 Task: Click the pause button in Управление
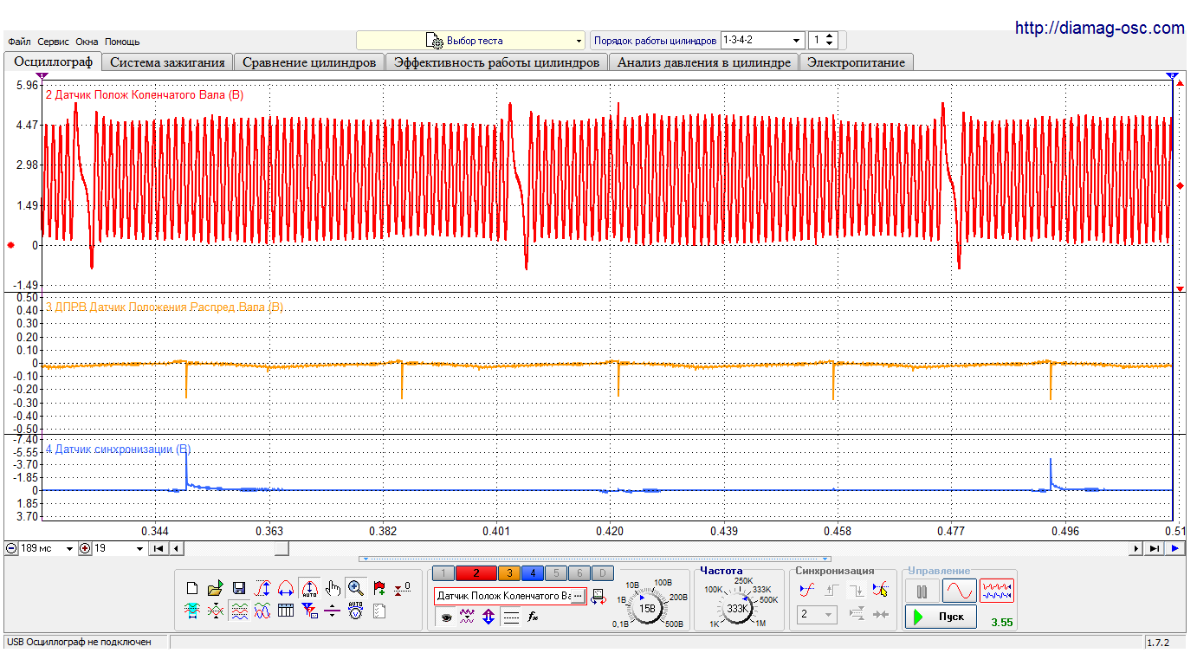tap(922, 591)
